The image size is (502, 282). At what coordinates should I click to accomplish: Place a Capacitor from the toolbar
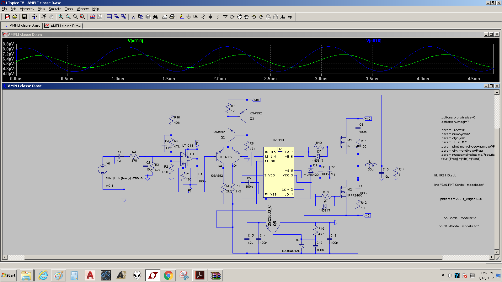point(211,17)
